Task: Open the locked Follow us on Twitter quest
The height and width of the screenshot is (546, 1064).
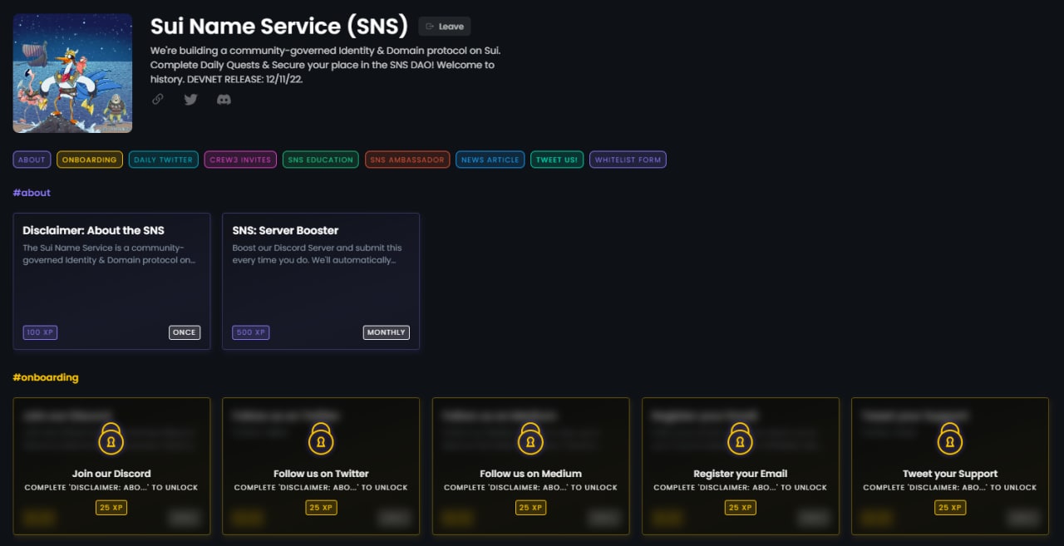Action: tap(321, 465)
